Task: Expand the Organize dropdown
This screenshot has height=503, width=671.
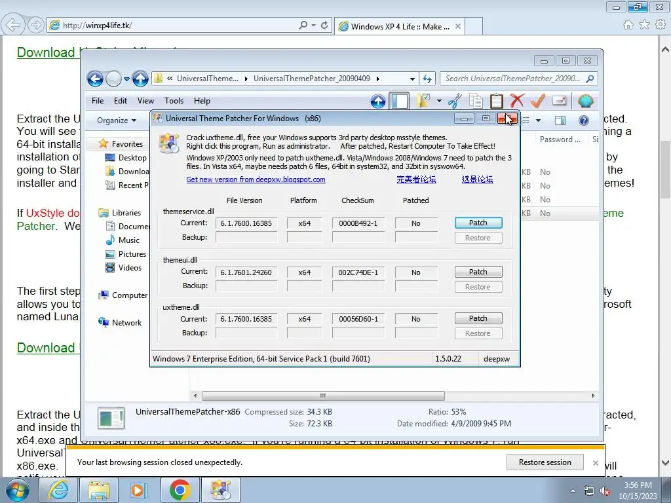Action: tap(117, 121)
